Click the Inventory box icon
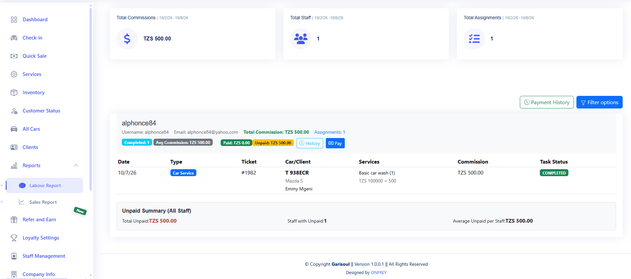Screen dimensions: 631x279 (14, 93)
